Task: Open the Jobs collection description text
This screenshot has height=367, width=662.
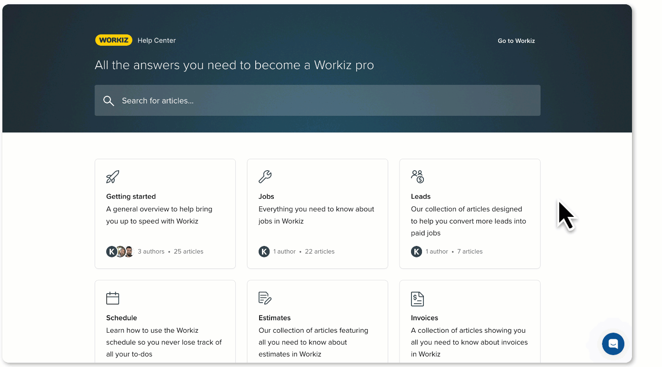Action: click(x=316, y=215)
